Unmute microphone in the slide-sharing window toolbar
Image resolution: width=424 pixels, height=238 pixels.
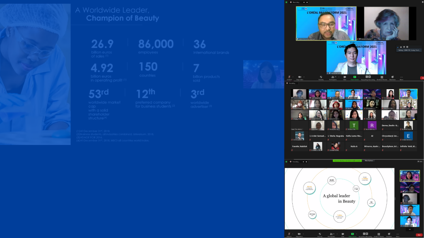[289, 234]
